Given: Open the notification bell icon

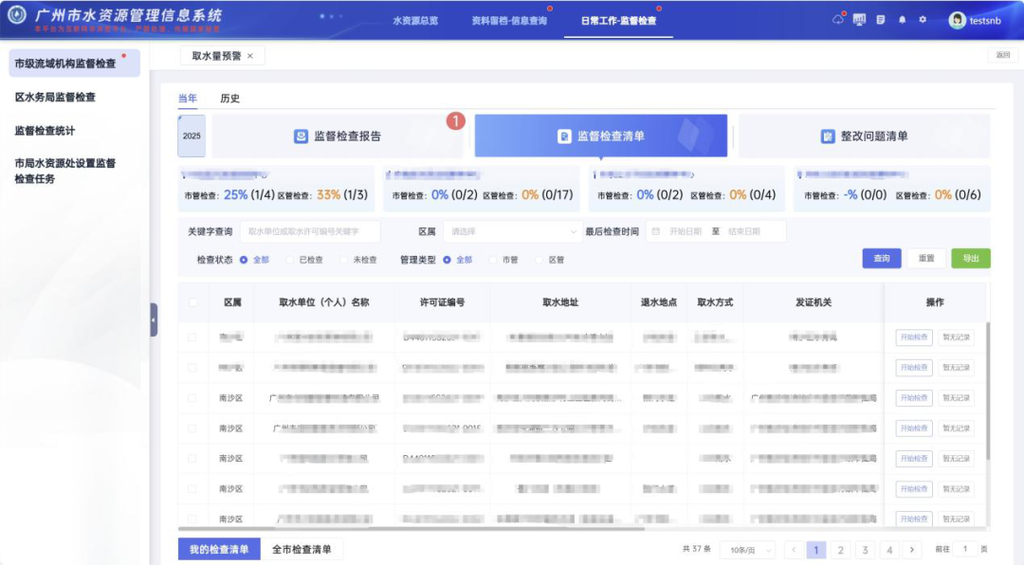Looking at the screenshot, I should coord(903,20).
